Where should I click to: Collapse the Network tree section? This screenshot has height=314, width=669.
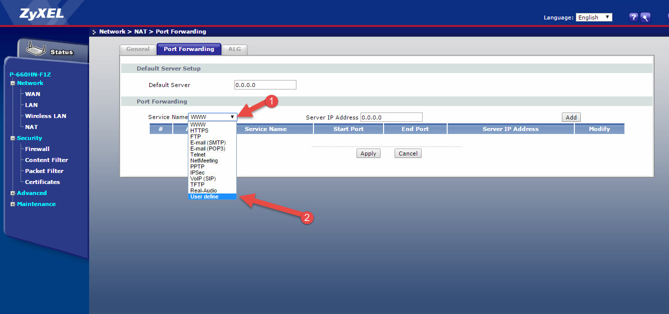13,83
